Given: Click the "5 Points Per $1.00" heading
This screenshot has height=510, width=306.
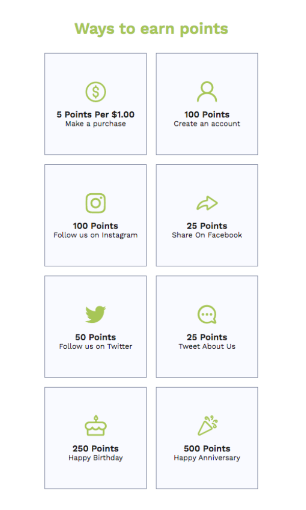Looking at the screenshot, I should 95,115.
